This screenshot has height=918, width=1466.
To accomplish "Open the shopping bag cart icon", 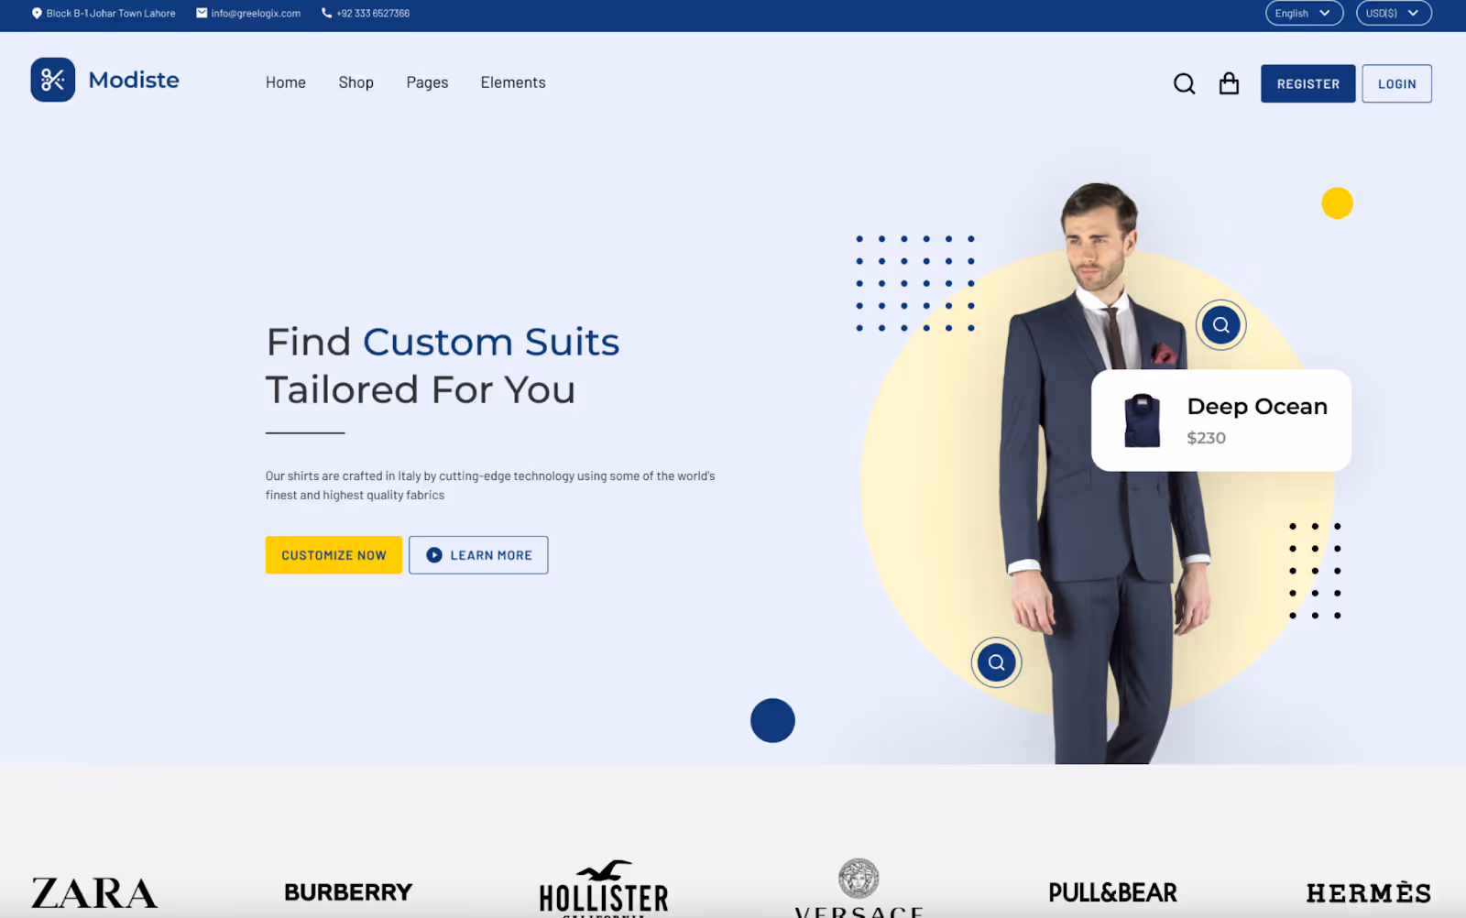I will pos(1229,83).
